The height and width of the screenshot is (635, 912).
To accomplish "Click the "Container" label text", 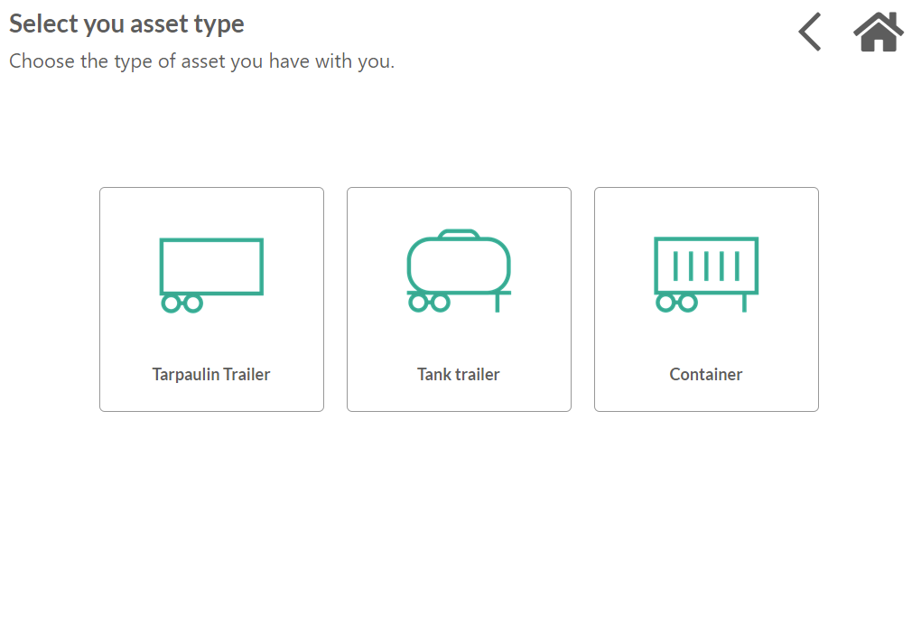I will pos(706,374).
